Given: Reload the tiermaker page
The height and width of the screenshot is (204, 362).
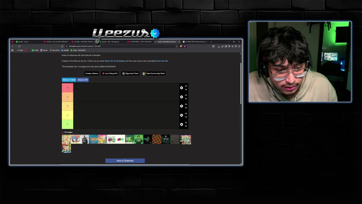Looking at the screenshot, I should [19, 46].
